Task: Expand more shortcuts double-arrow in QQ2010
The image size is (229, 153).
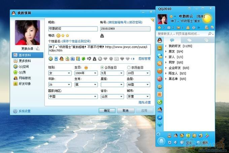Action: (x=199, y=28)
